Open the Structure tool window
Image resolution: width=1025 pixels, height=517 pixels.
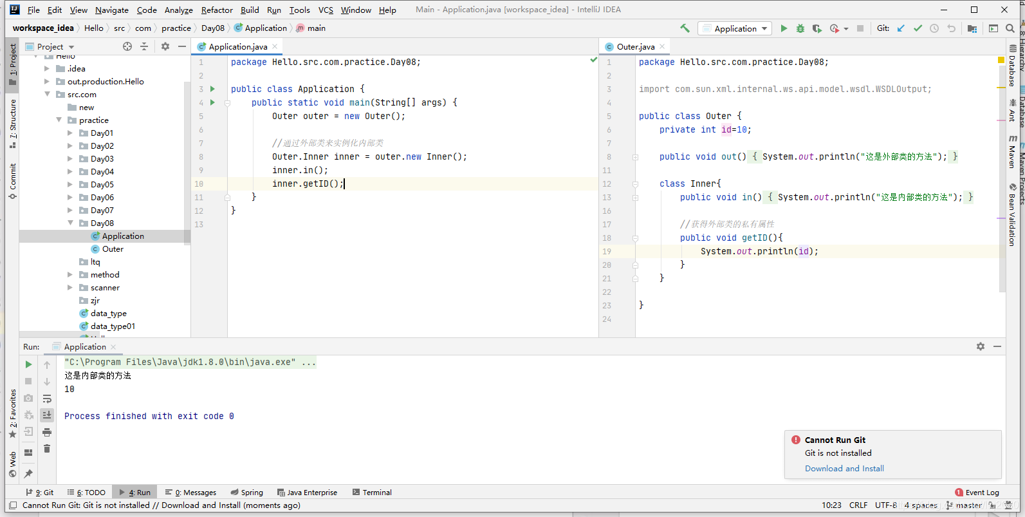pyautogui.click(x=13, y=124)
